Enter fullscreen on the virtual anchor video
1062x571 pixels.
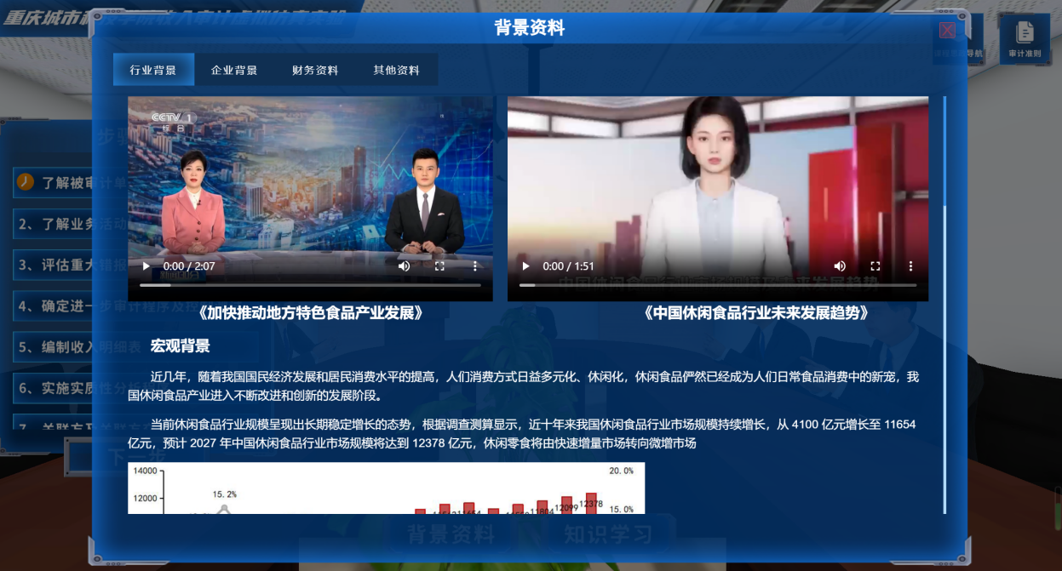[x=875, y=266]
